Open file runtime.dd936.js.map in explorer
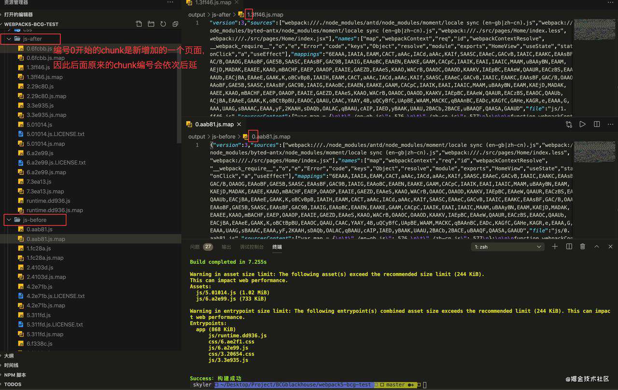The width and height of the screenshot is (618, 390). (x=55, y=210)
